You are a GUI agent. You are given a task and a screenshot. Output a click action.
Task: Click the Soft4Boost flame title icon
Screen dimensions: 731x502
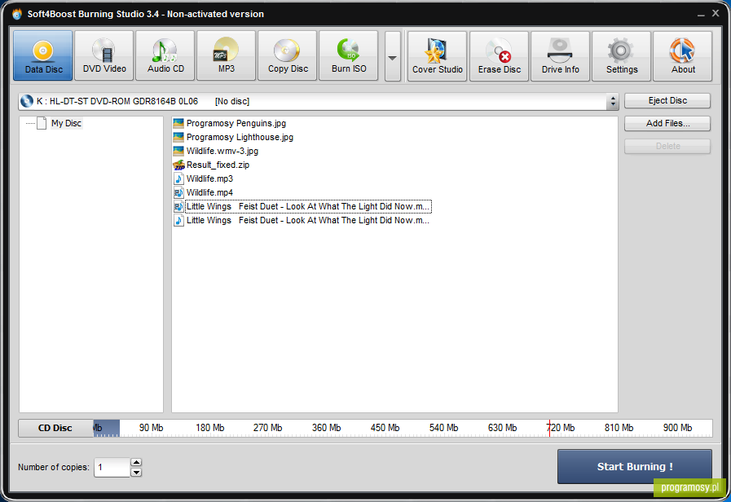17,14
